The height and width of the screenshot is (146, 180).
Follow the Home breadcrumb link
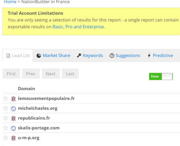[x=10, y=2]
